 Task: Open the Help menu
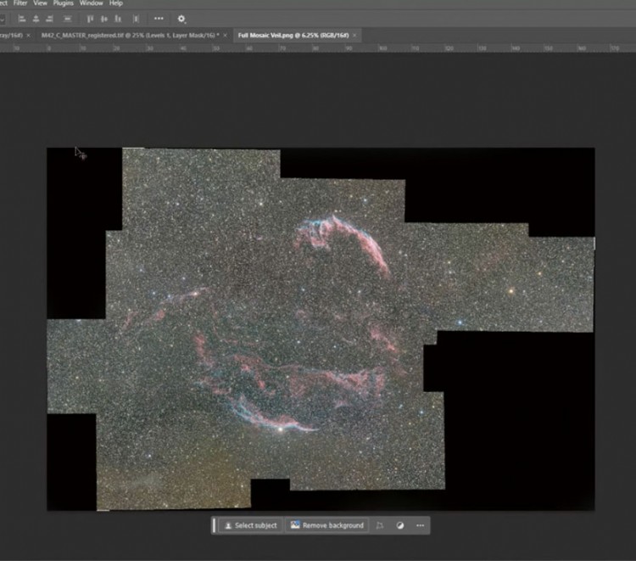[116, 3]
